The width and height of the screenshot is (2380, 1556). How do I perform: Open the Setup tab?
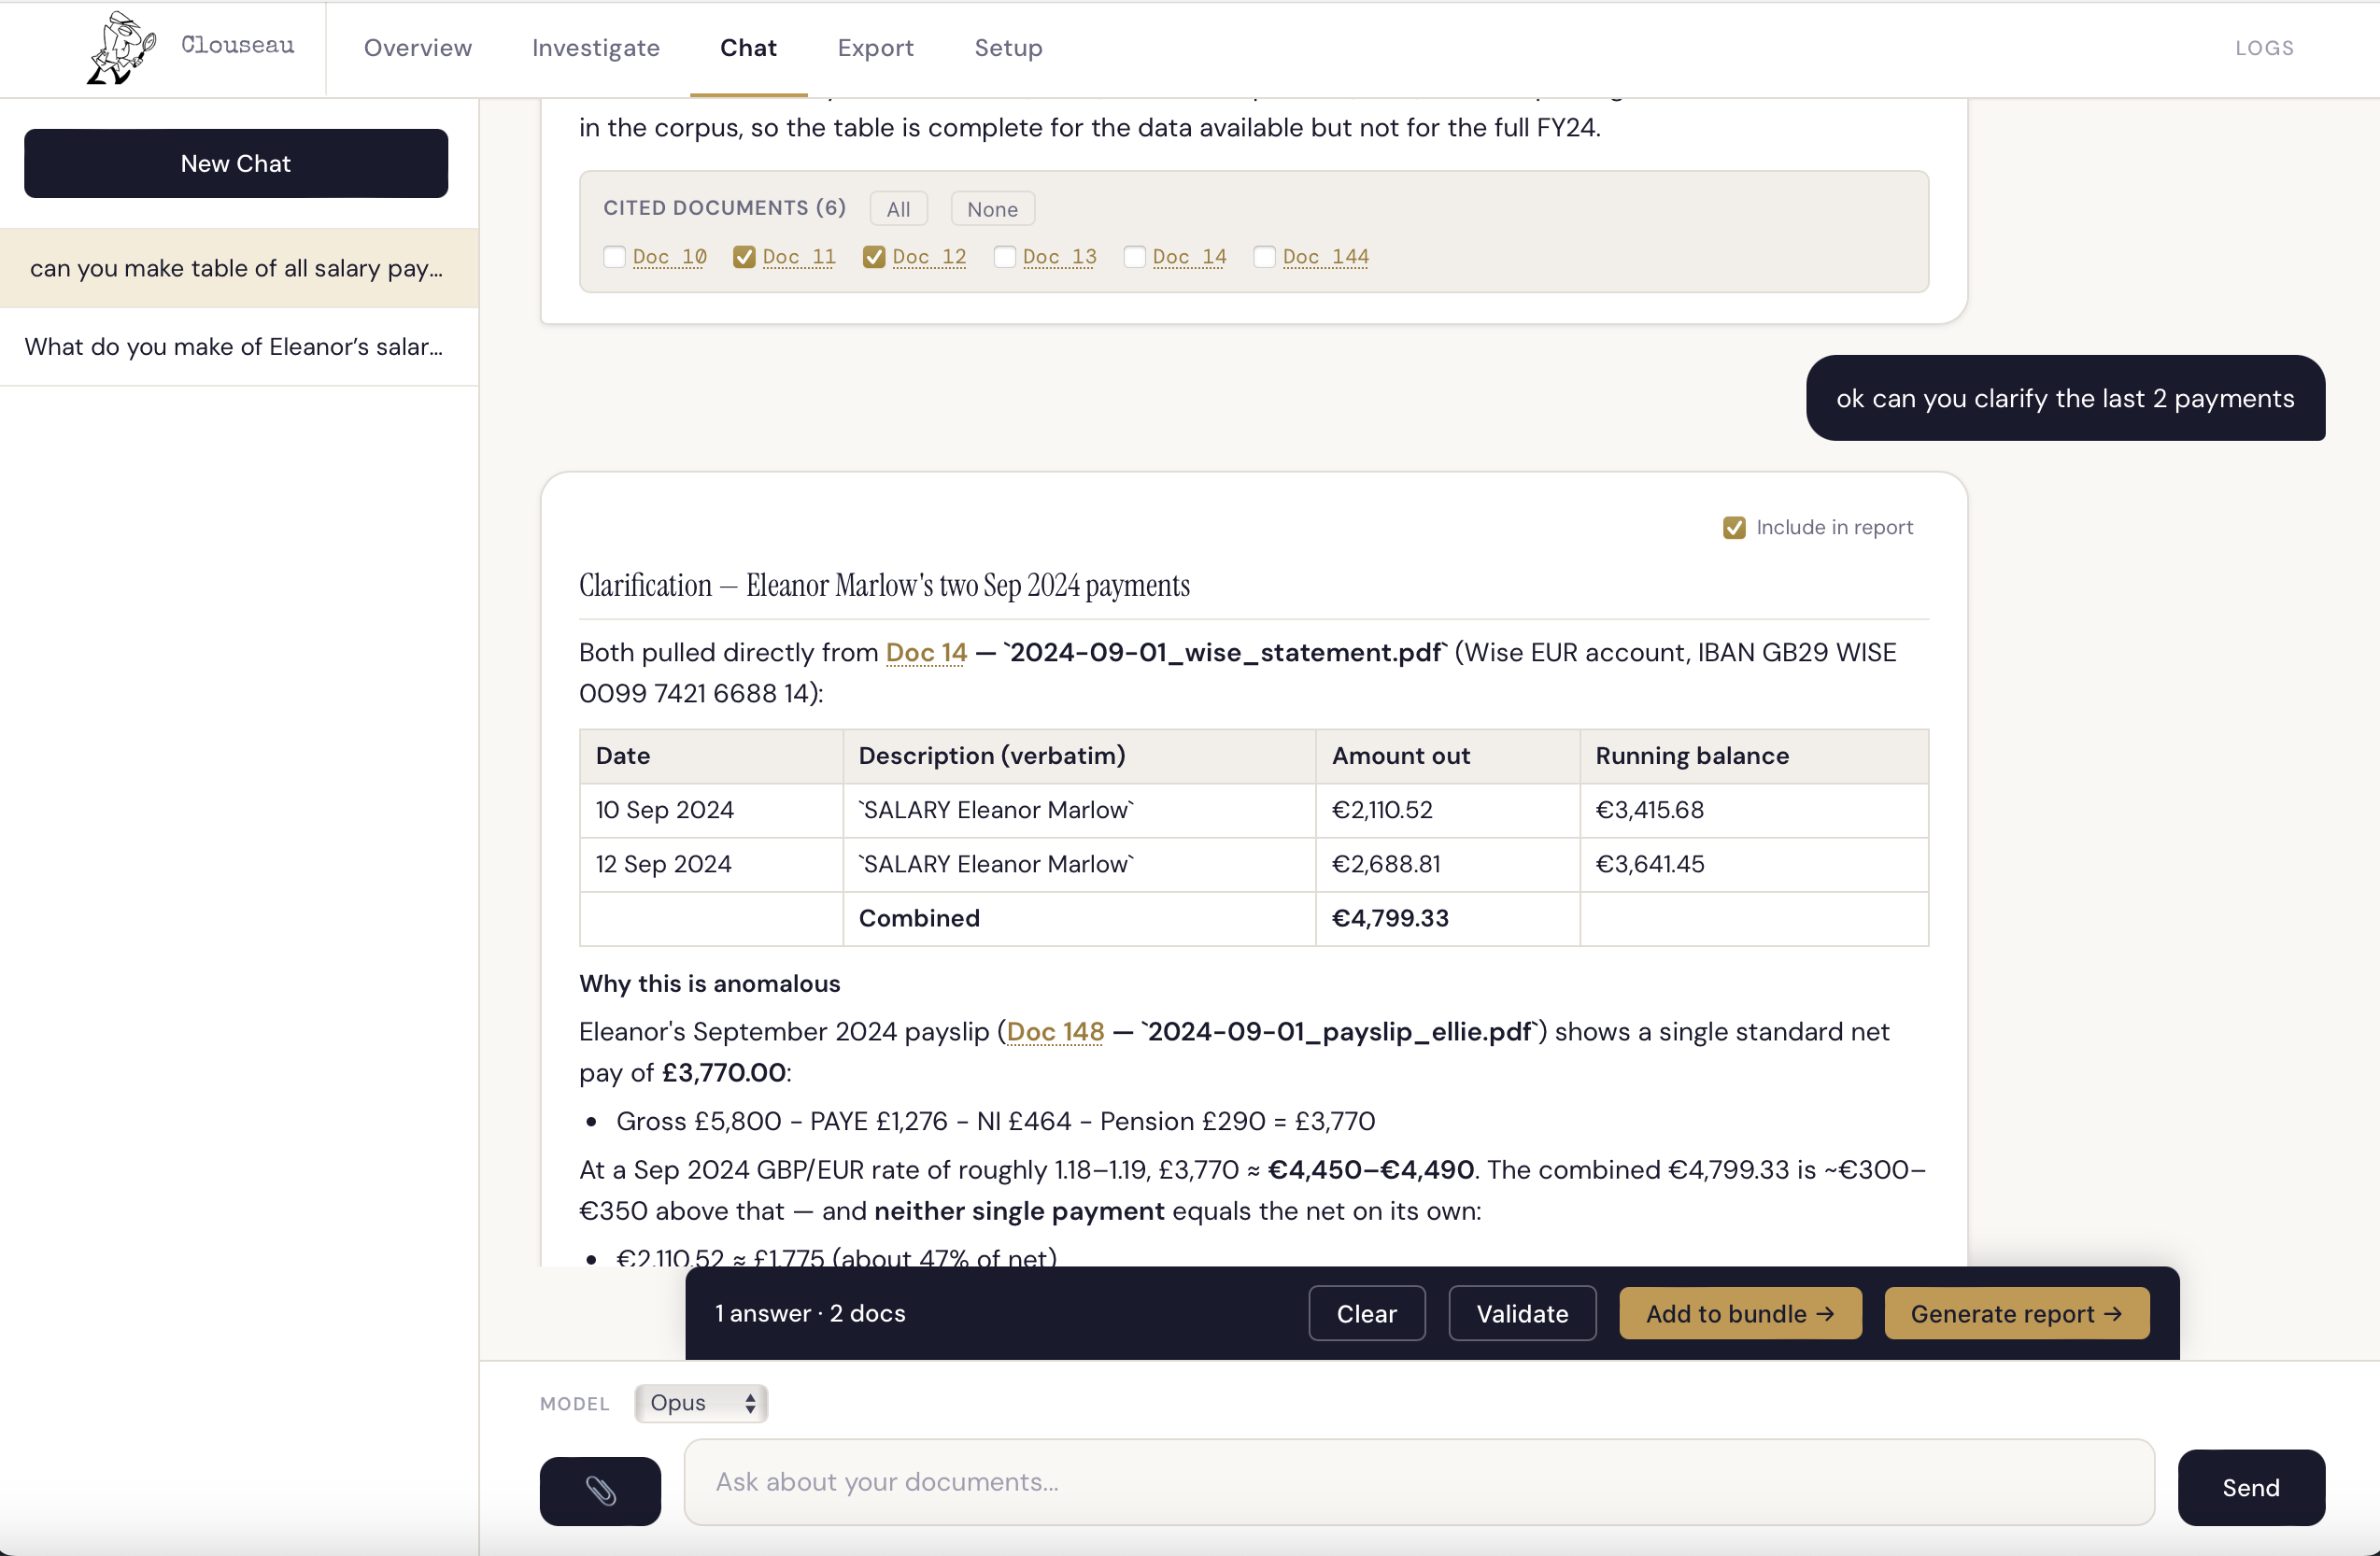click(x=1009, y=48)
